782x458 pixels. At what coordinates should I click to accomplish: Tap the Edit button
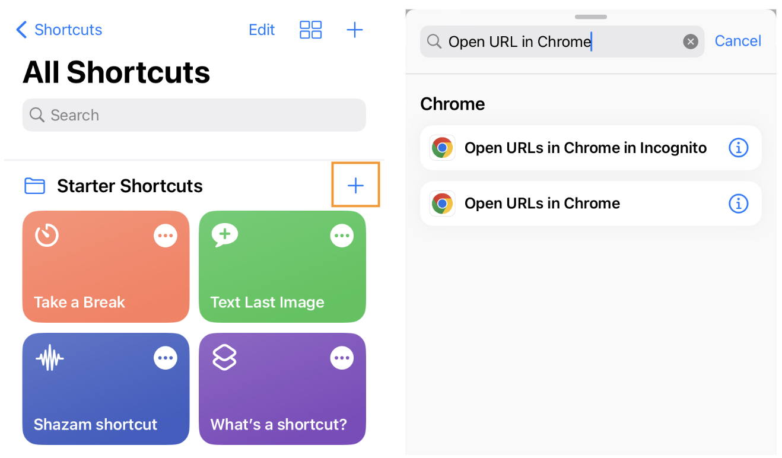(262, 30)
